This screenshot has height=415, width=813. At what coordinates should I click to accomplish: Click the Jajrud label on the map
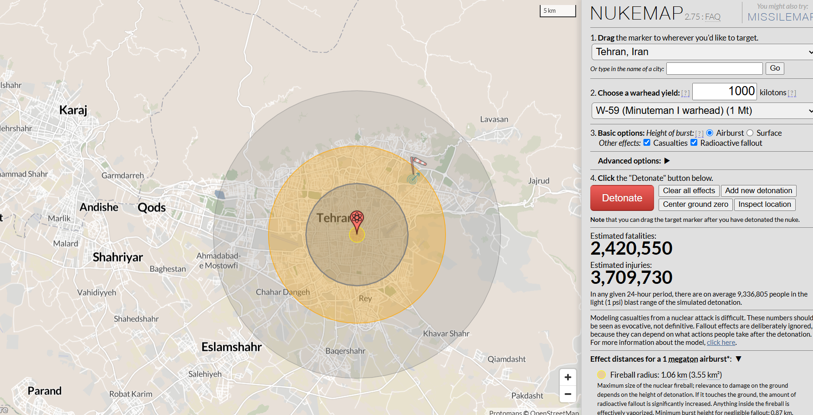tap(539, 181)
